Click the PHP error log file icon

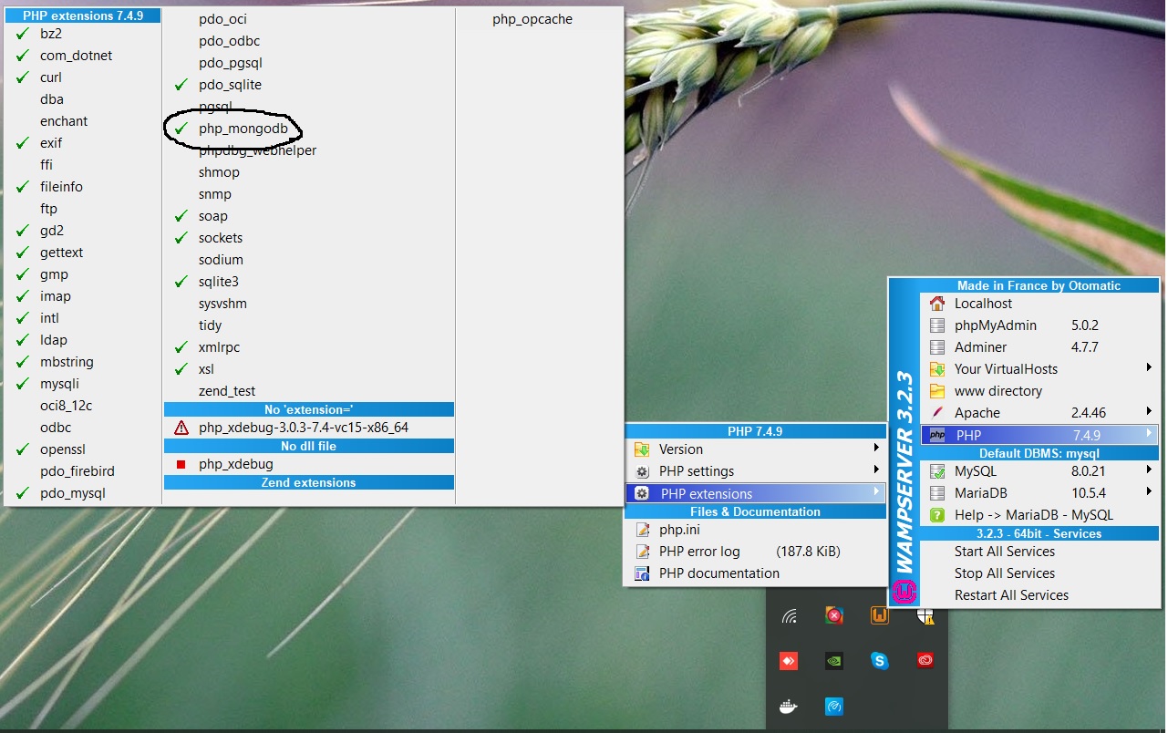[x=642, y=552]
